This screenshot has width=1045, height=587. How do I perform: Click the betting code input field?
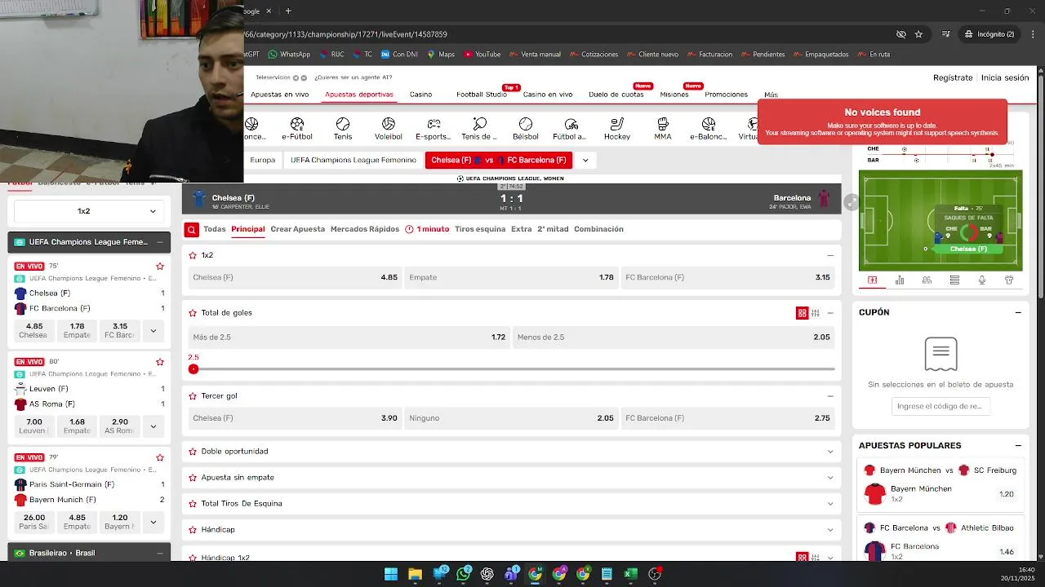click(x=940, y=406)
